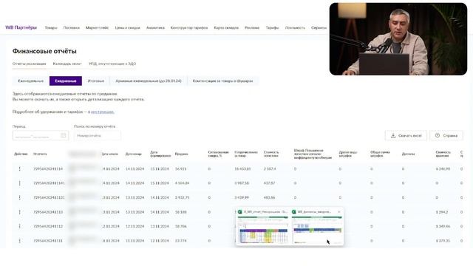
Task: Click the Финансовые отчёты page heading
Action: tap(44, 51)
